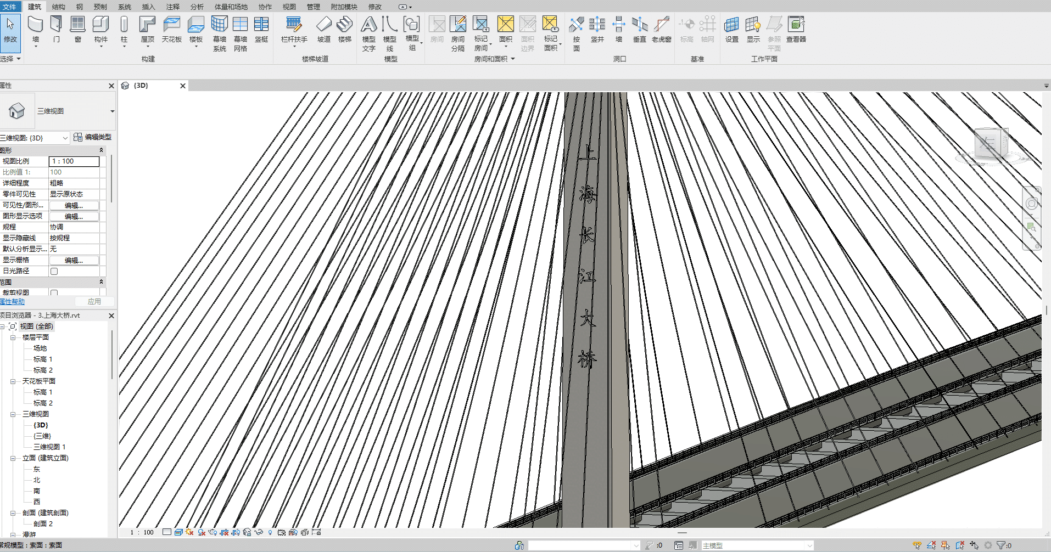The image size is (1051, 552).
Task: Click the Shaft (竖井) opening tool
Action: click(597, 29)
